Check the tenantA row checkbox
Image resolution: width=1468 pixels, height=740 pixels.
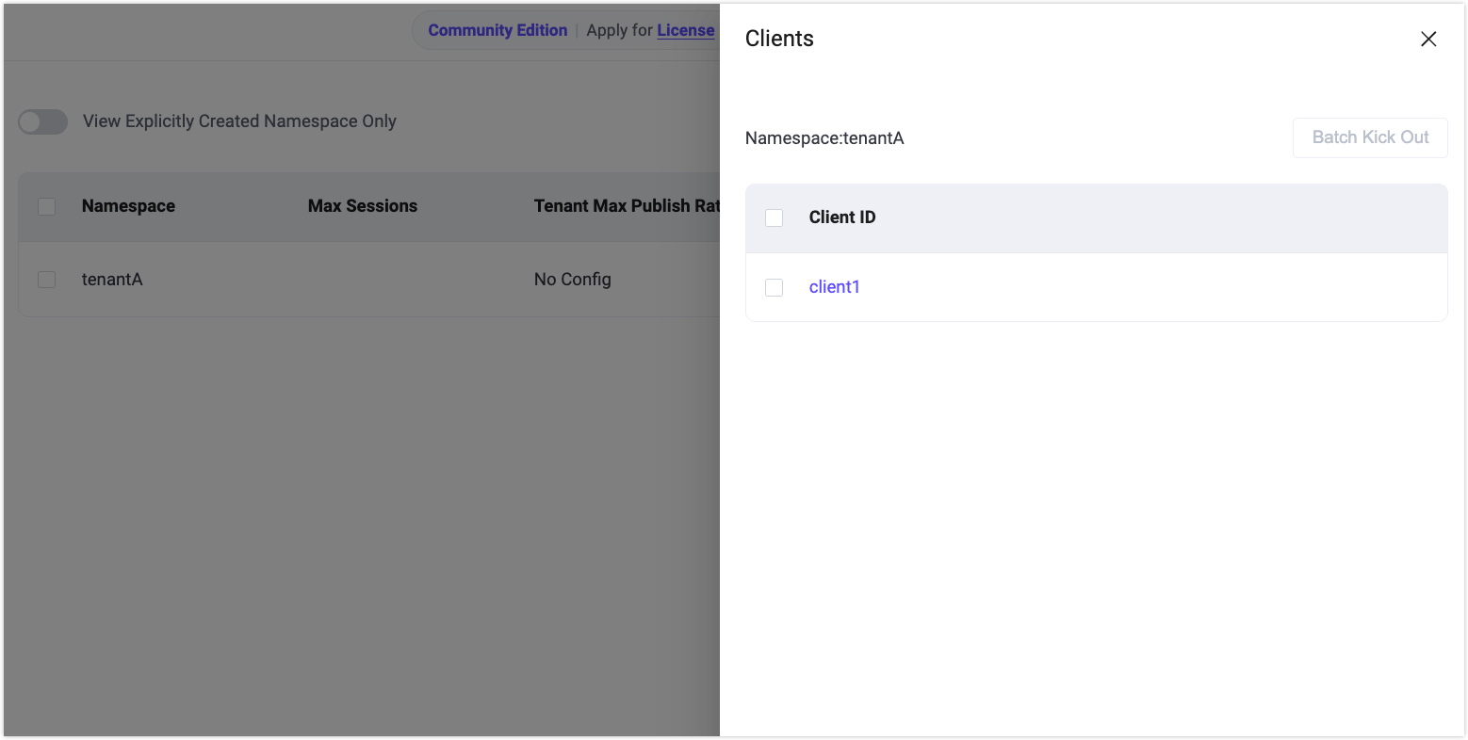point(46,280)
